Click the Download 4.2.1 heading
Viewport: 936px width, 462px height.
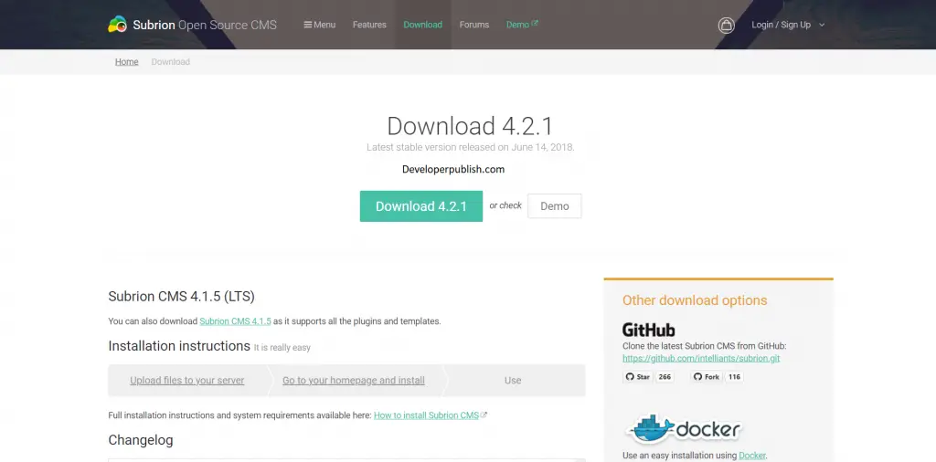click(x=470, y=126)
